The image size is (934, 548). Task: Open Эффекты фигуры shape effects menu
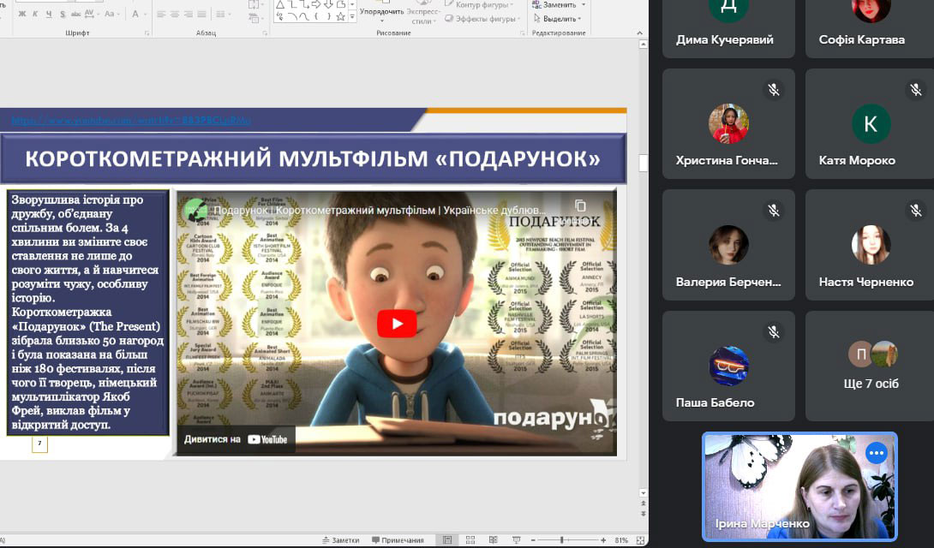[x=482, y=19]
